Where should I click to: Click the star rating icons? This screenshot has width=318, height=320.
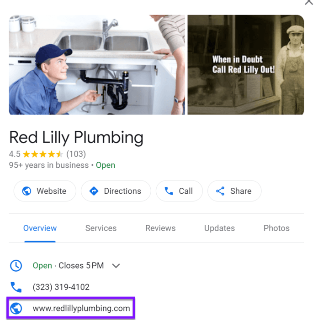coord(43,154)
